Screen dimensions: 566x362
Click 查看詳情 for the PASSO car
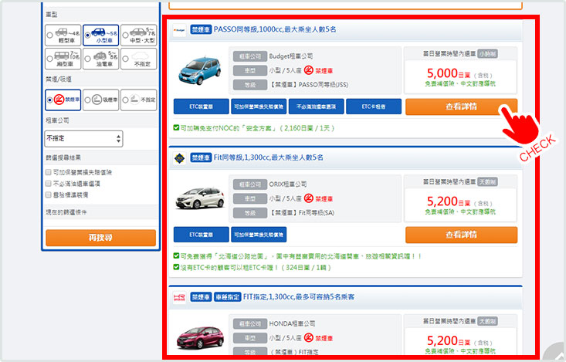pyautogui.click(x=461, y=107)
